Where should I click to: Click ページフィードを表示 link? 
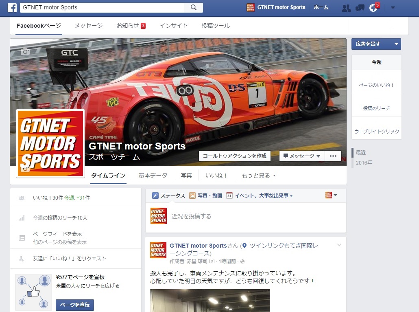click(57, 234)
